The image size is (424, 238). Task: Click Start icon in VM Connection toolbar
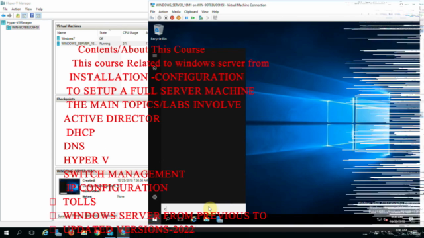(159, 18)
